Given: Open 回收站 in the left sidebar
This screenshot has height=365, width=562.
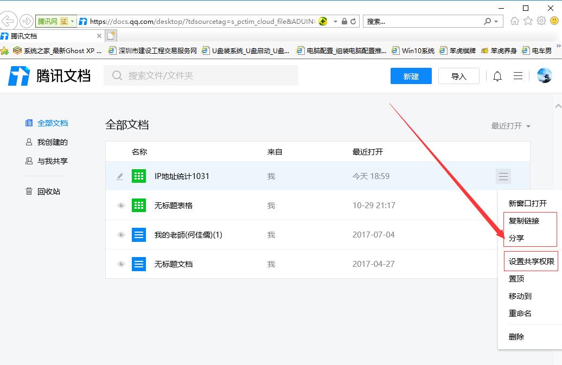Looking at the screenshot, I should coord(48,191).
